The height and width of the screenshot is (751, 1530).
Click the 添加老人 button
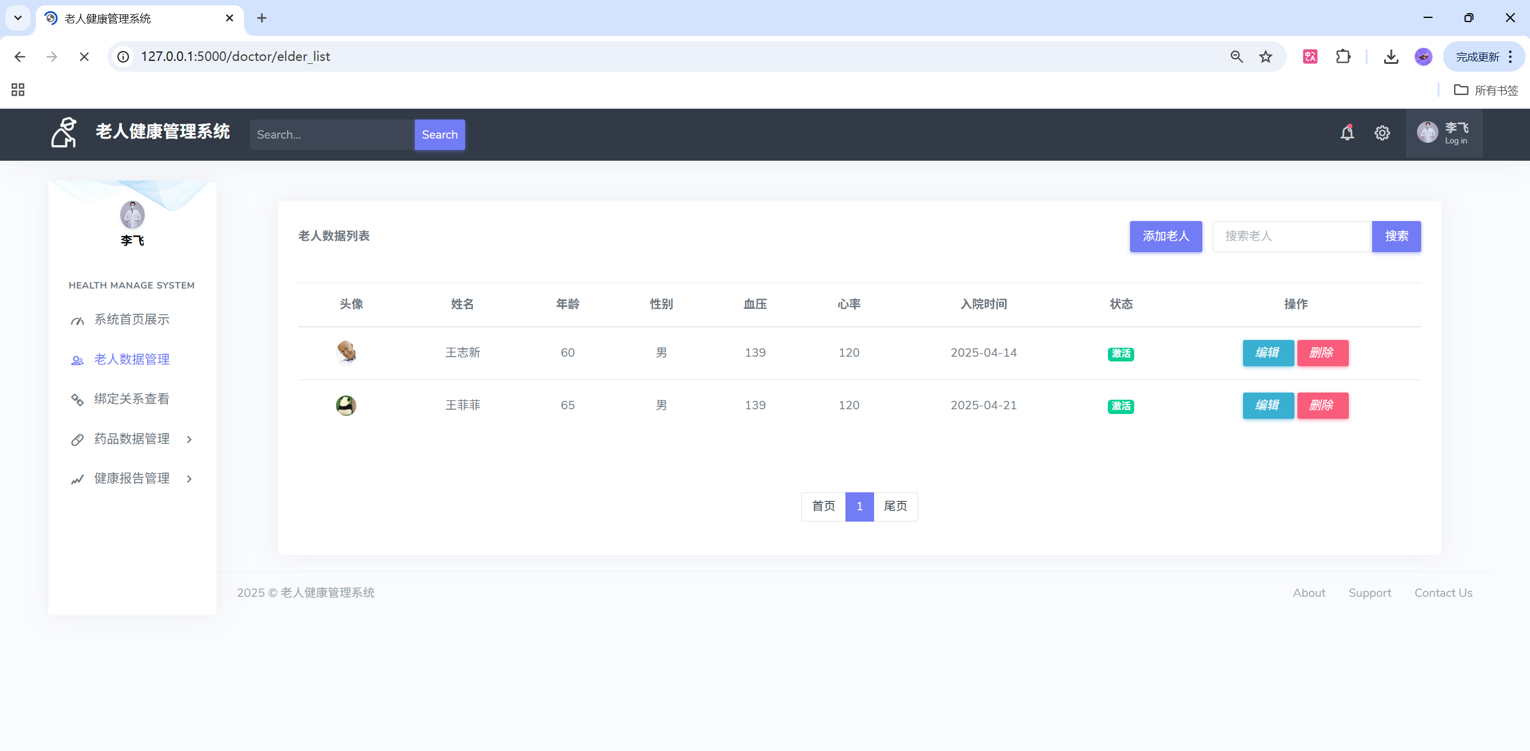pyautogui.click(x=1165, y=237)
